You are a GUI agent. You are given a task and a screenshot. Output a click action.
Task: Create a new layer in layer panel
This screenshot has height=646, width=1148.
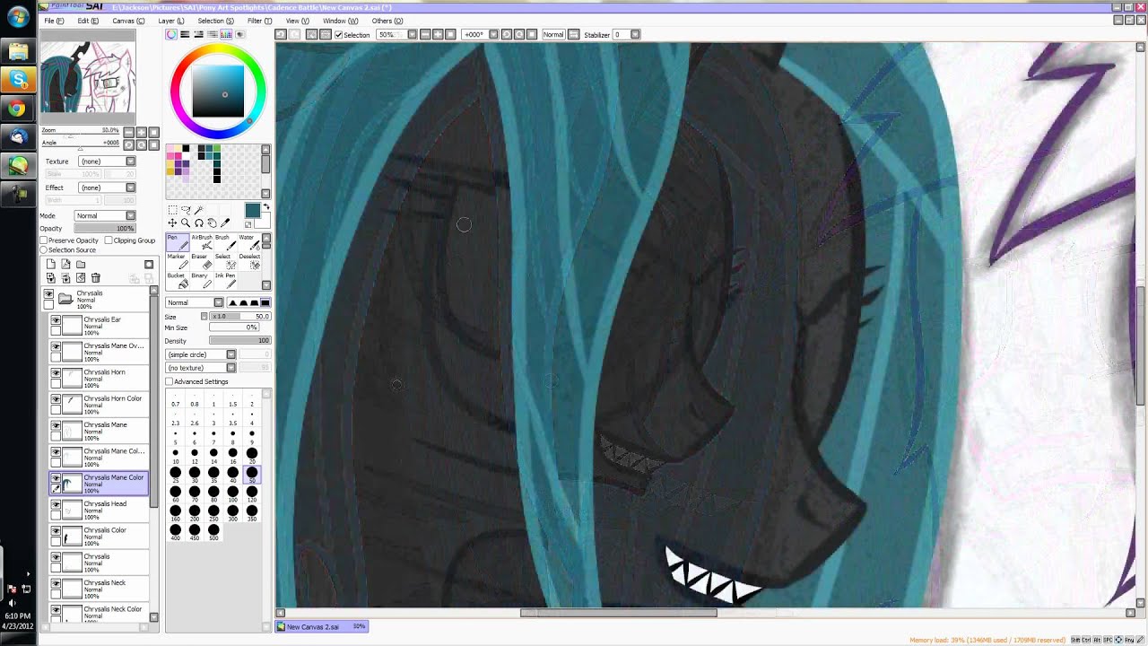click(51, 265)
